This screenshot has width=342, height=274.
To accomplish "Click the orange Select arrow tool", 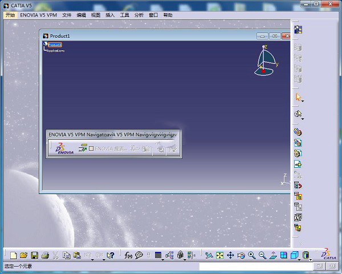I will pos(298,97).
